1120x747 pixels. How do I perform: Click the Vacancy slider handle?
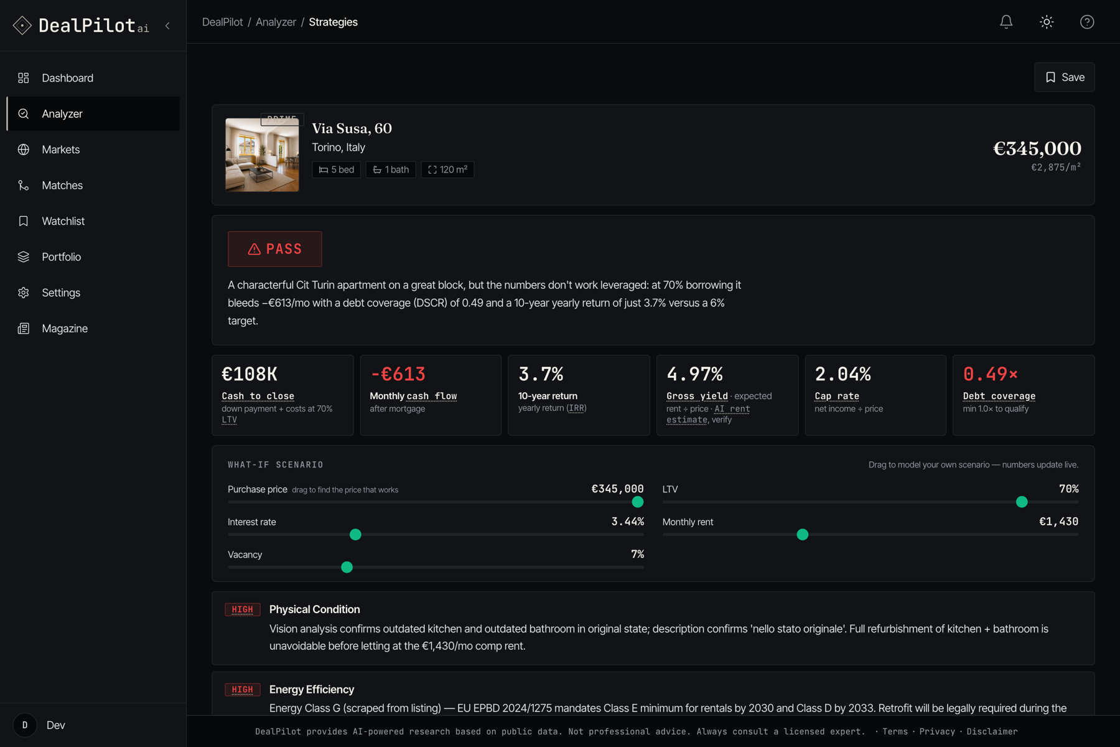coord(347,567)
